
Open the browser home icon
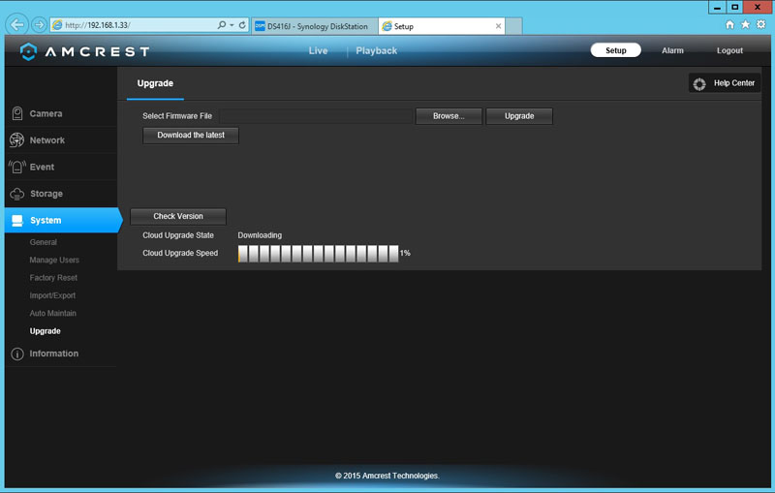[729, 25]
